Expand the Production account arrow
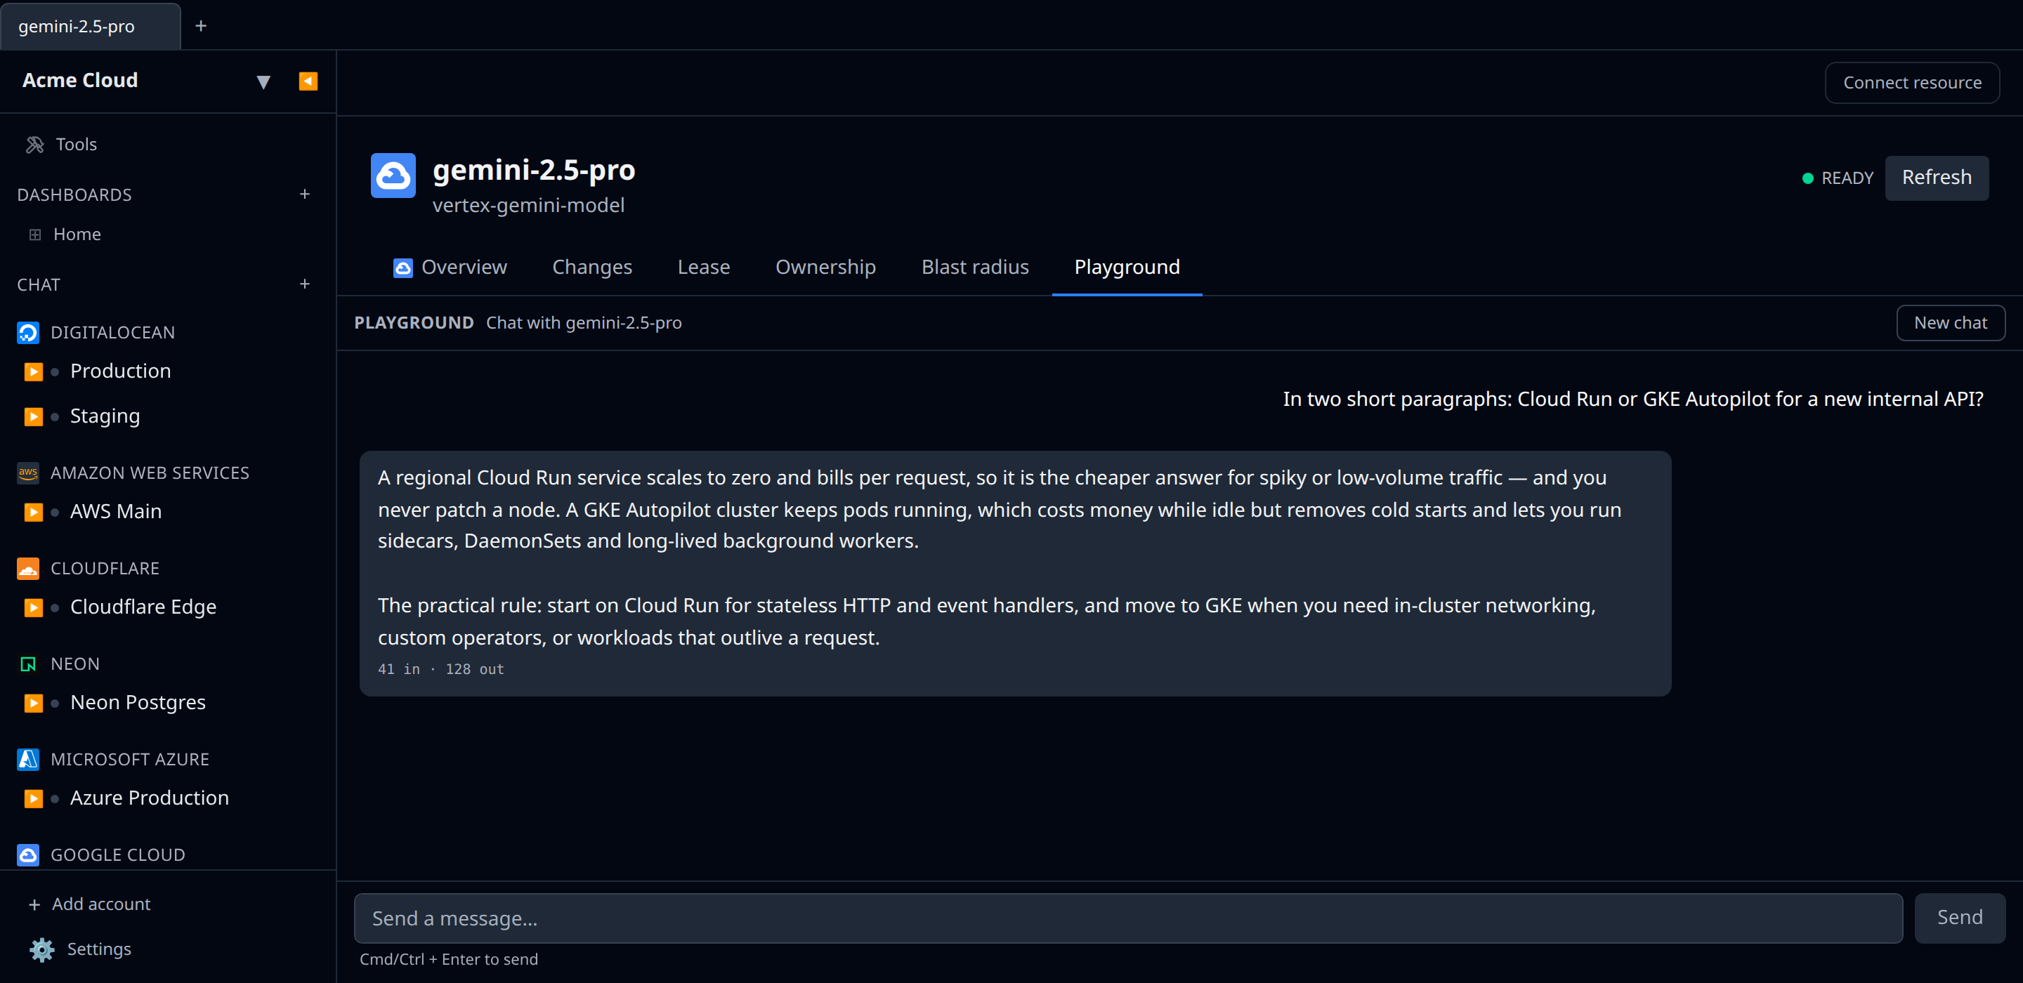The image size is (2023, 983). [33, 371]
